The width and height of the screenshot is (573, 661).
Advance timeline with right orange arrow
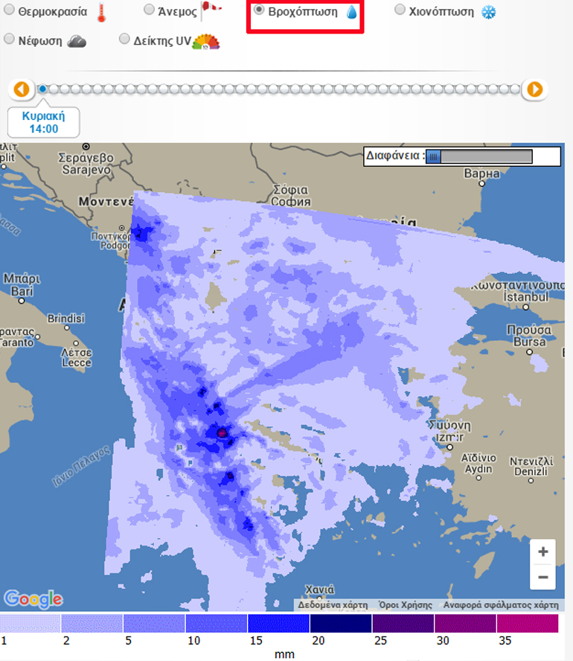click(534, 89)
